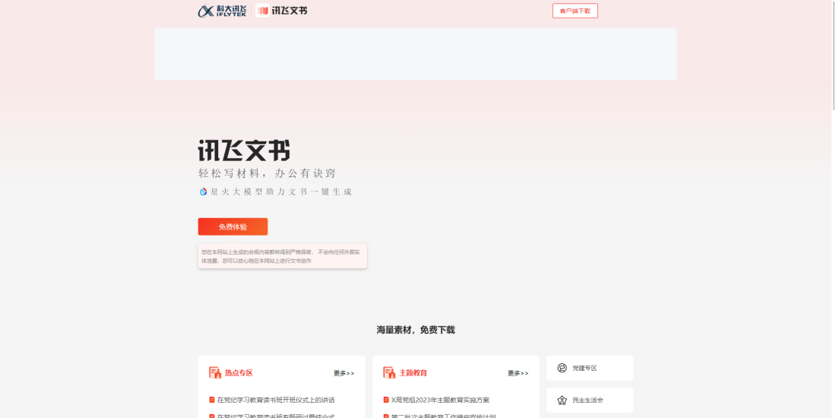The image size is (836, 418).
Task: Click the large 讯飞文书 hero title
Action: point(244,150)
